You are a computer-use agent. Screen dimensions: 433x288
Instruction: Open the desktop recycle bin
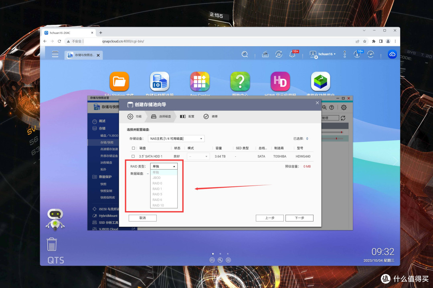52,244
